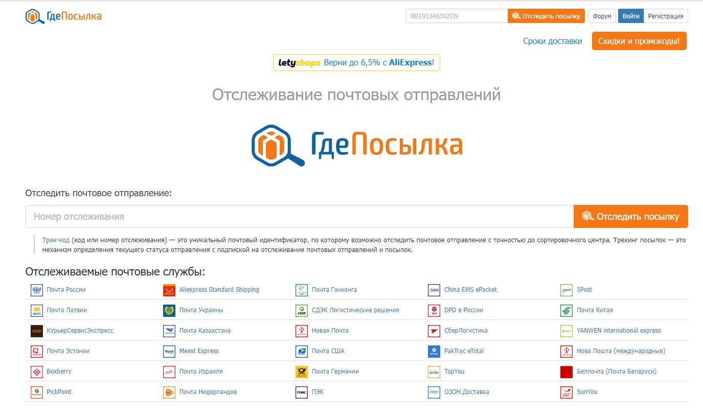The image size is (703, 417).
Task: Click the СберЛогистика logo icon
Action: point(434,331)
